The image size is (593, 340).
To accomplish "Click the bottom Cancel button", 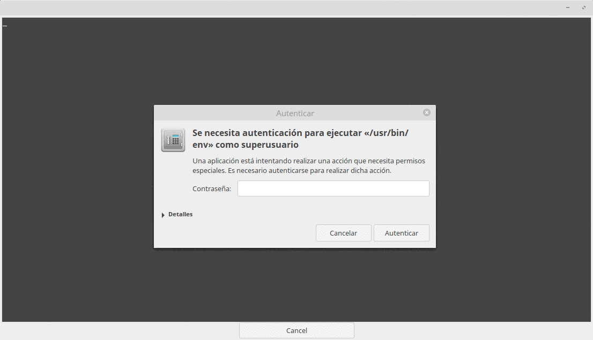I will (x=296, y=330).
